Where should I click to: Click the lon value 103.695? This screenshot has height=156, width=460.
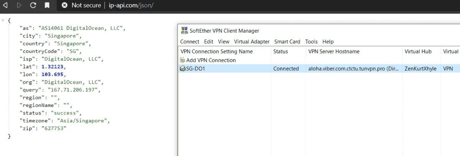53,74
